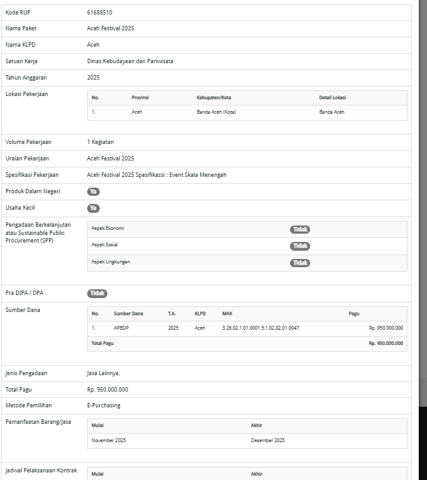Click the Tidak badge for Aspek Sosial

pyautogui.click(x=300, y=246)
